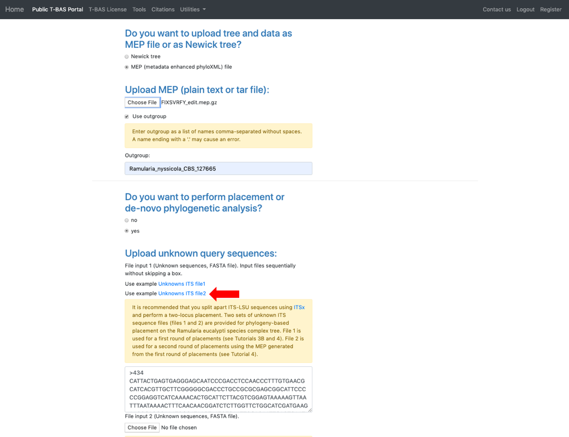Log out of the portal
This screenshot has width=569, height=437.
point(525,9)
